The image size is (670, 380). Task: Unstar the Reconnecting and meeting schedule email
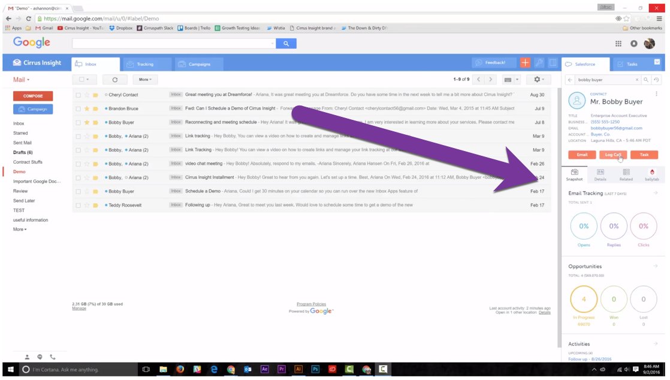click(x=87, y=122)
